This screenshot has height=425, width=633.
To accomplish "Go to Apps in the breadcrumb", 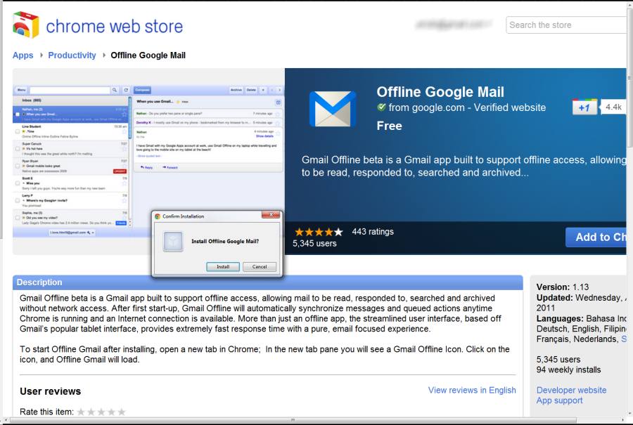I will [x=23, y=55].
